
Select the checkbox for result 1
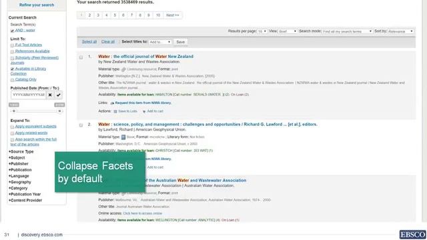(x=81, y=57)
